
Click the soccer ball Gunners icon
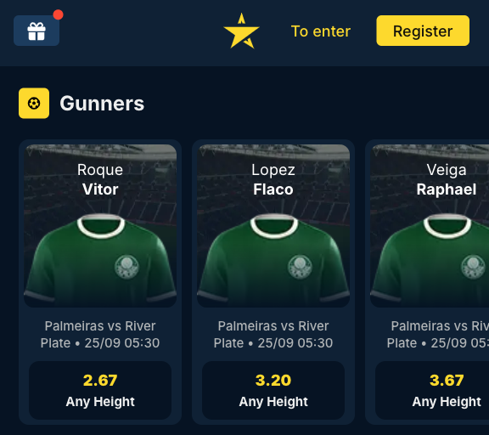[34, 104]
